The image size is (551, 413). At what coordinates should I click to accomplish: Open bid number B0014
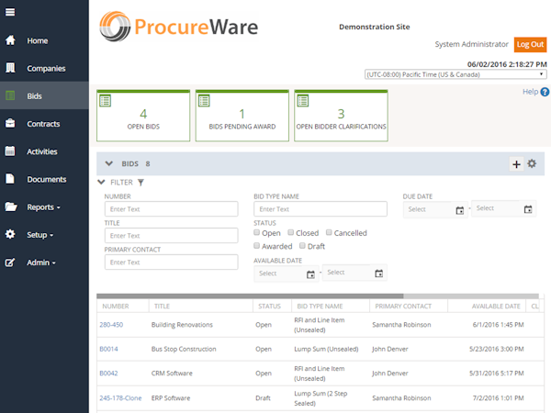point(108,349)
